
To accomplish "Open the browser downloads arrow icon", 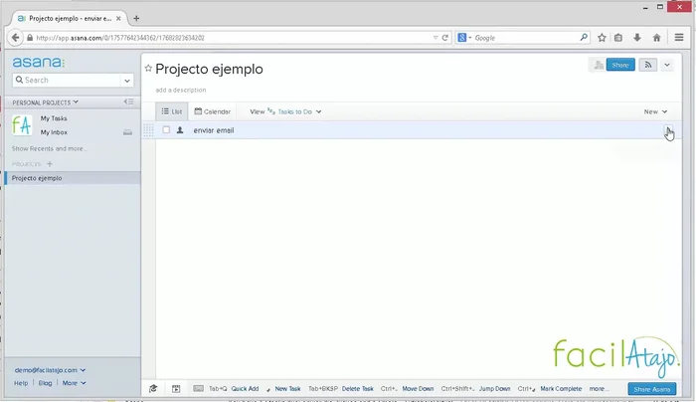I will point(637,38).
